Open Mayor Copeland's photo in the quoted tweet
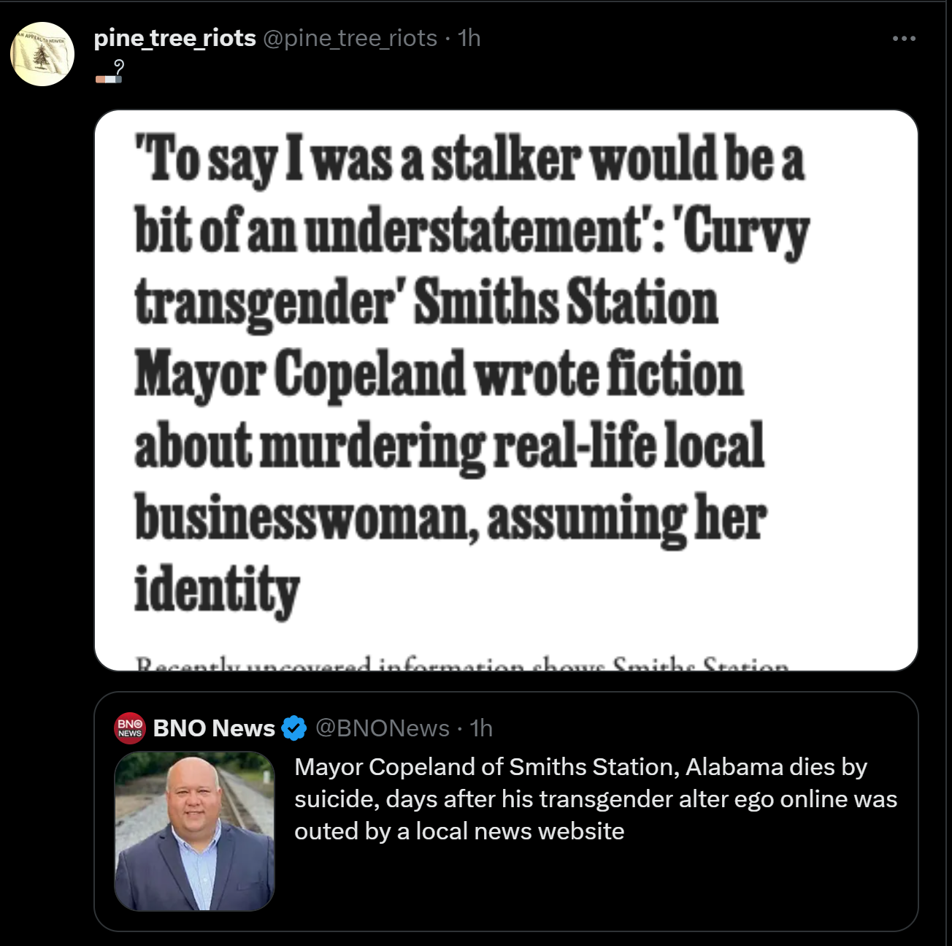 pyautogui.click(x=194, y=831)
